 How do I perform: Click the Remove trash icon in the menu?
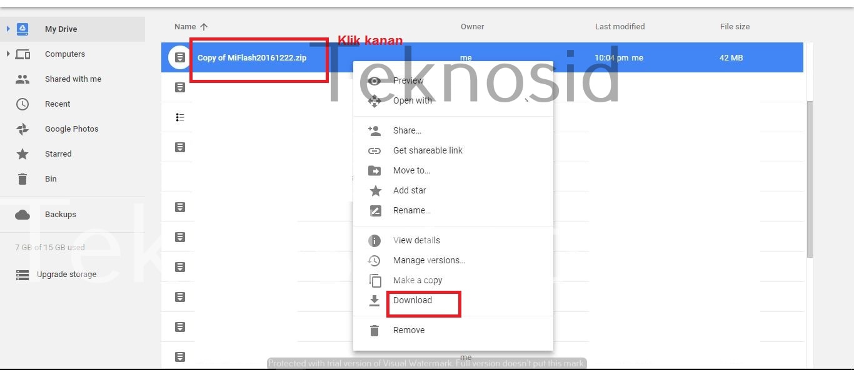pyautogui.click(x=374, y=331)
